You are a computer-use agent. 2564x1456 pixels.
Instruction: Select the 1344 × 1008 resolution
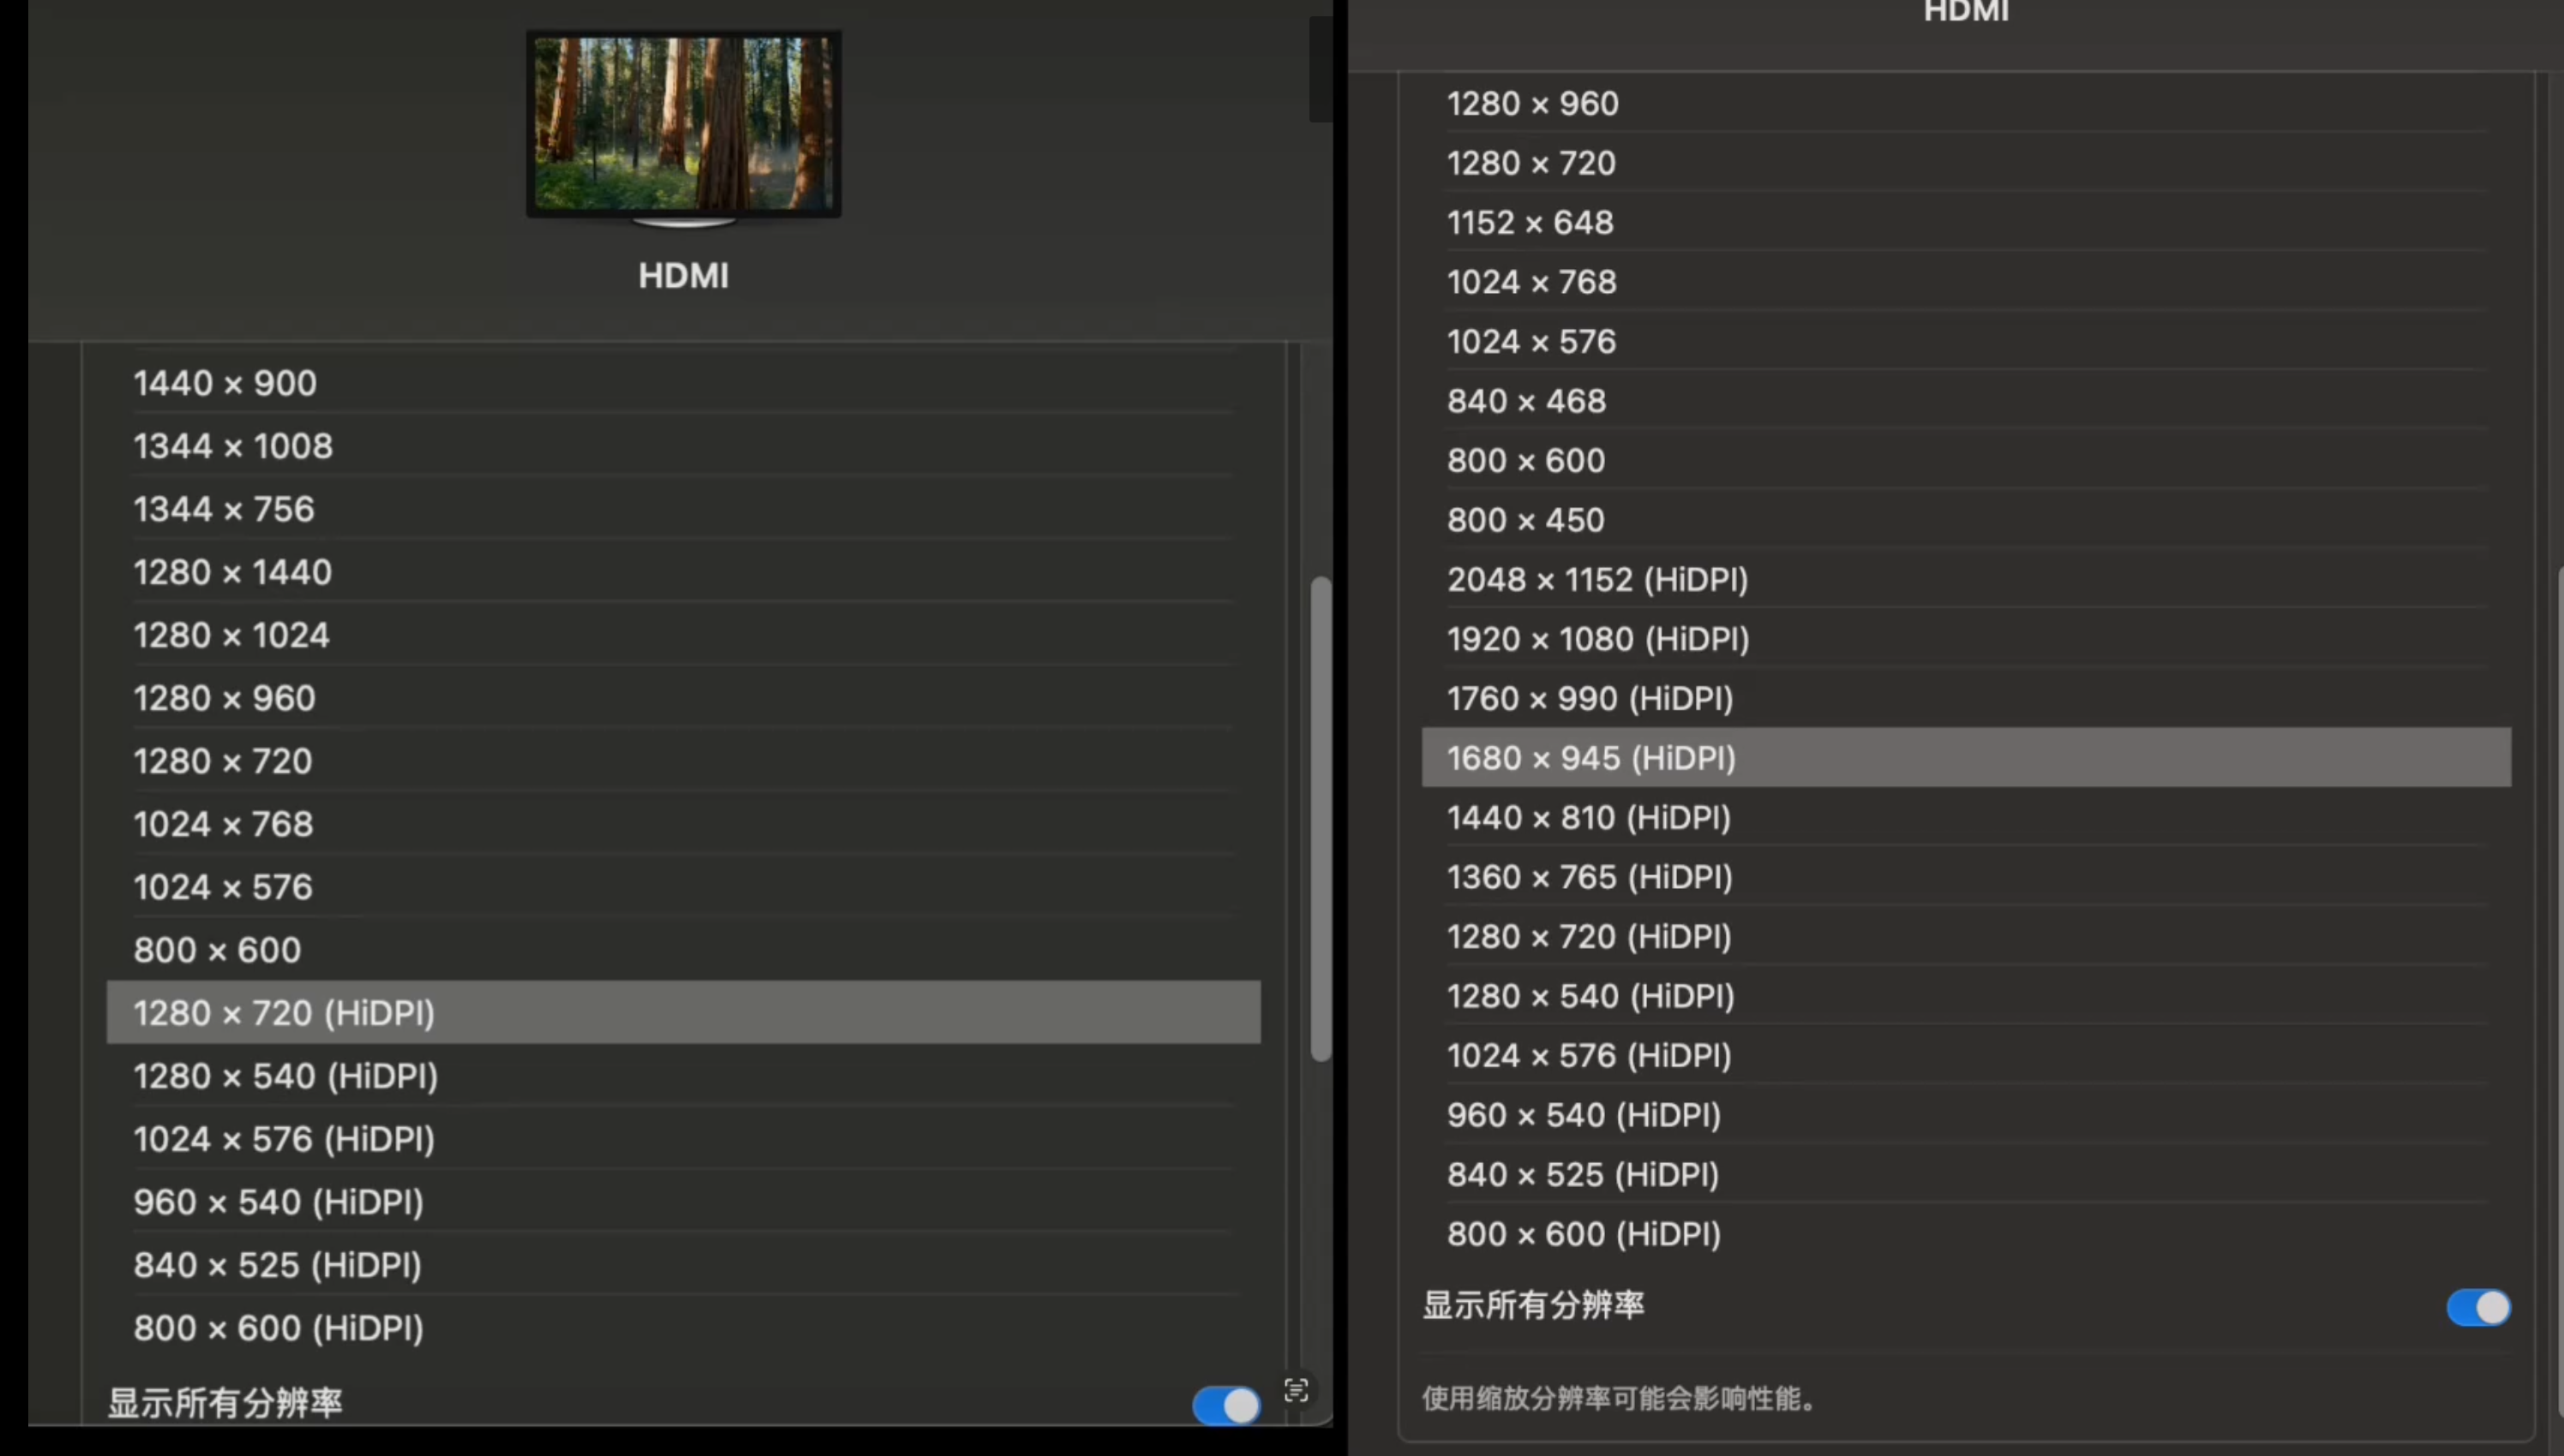coord(233,446)
